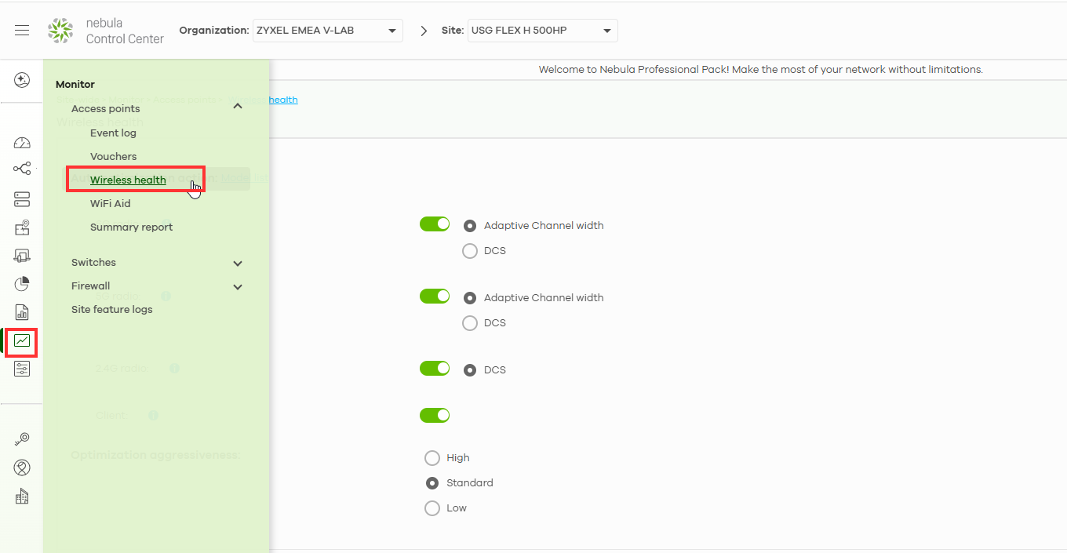Image resolution: width=1067 pixels, height=553 pixels.
Task: Click the Wireless health link in menu
Action: (128, 180)
